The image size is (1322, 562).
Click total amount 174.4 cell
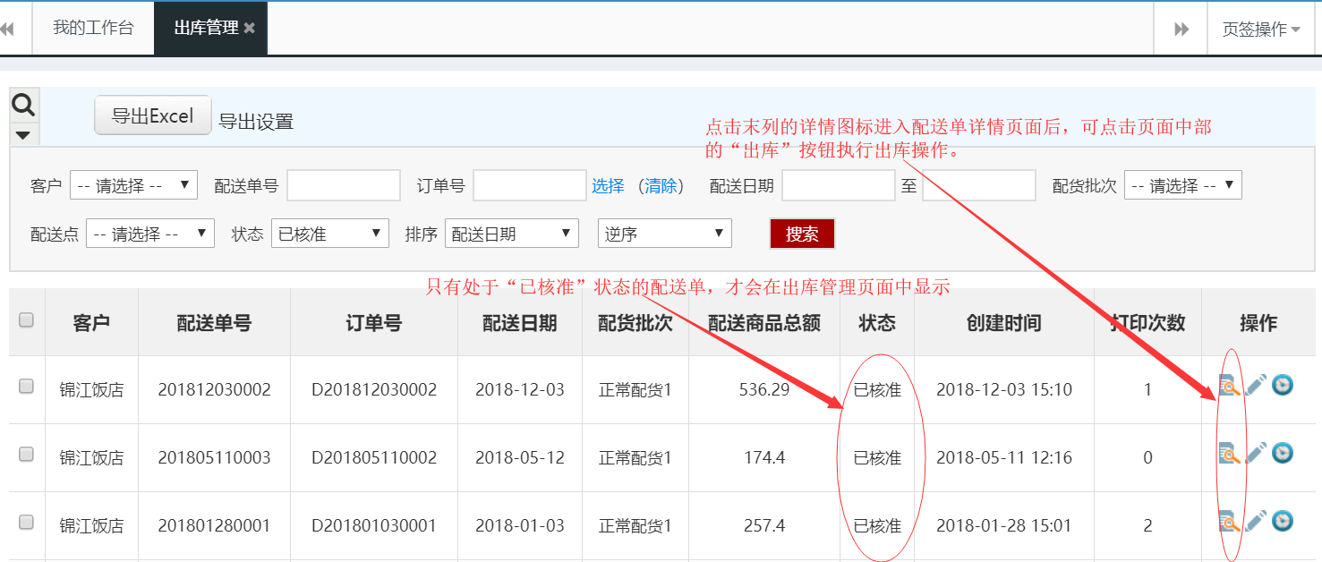(764, 458)
